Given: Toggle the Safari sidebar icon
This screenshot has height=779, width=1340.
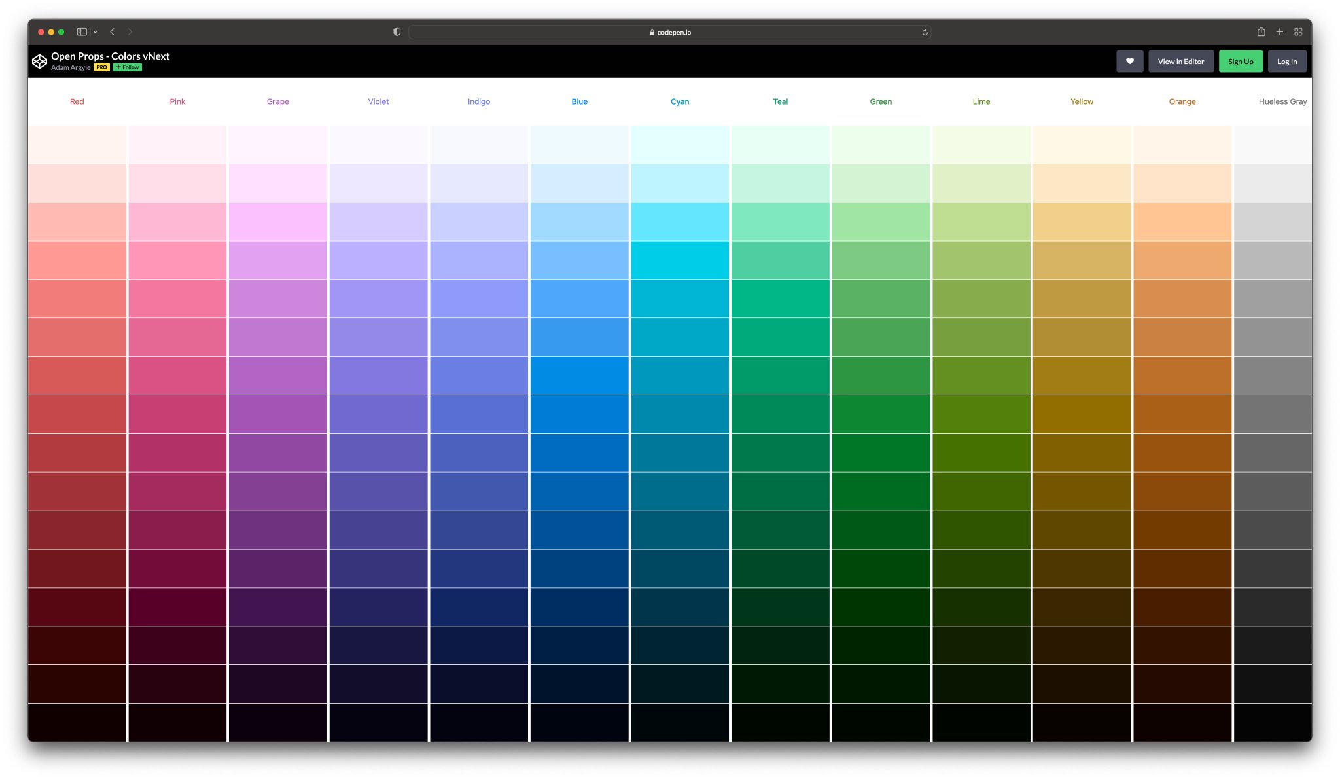Looking at the screenshot, I should pyautogui.click(x=82, y=32).
